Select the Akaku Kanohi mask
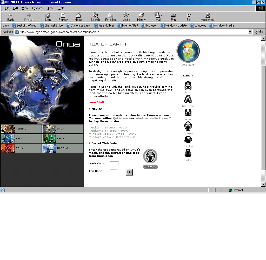The width and height of the screenshot is (266, 260). [x=188, y=140]
